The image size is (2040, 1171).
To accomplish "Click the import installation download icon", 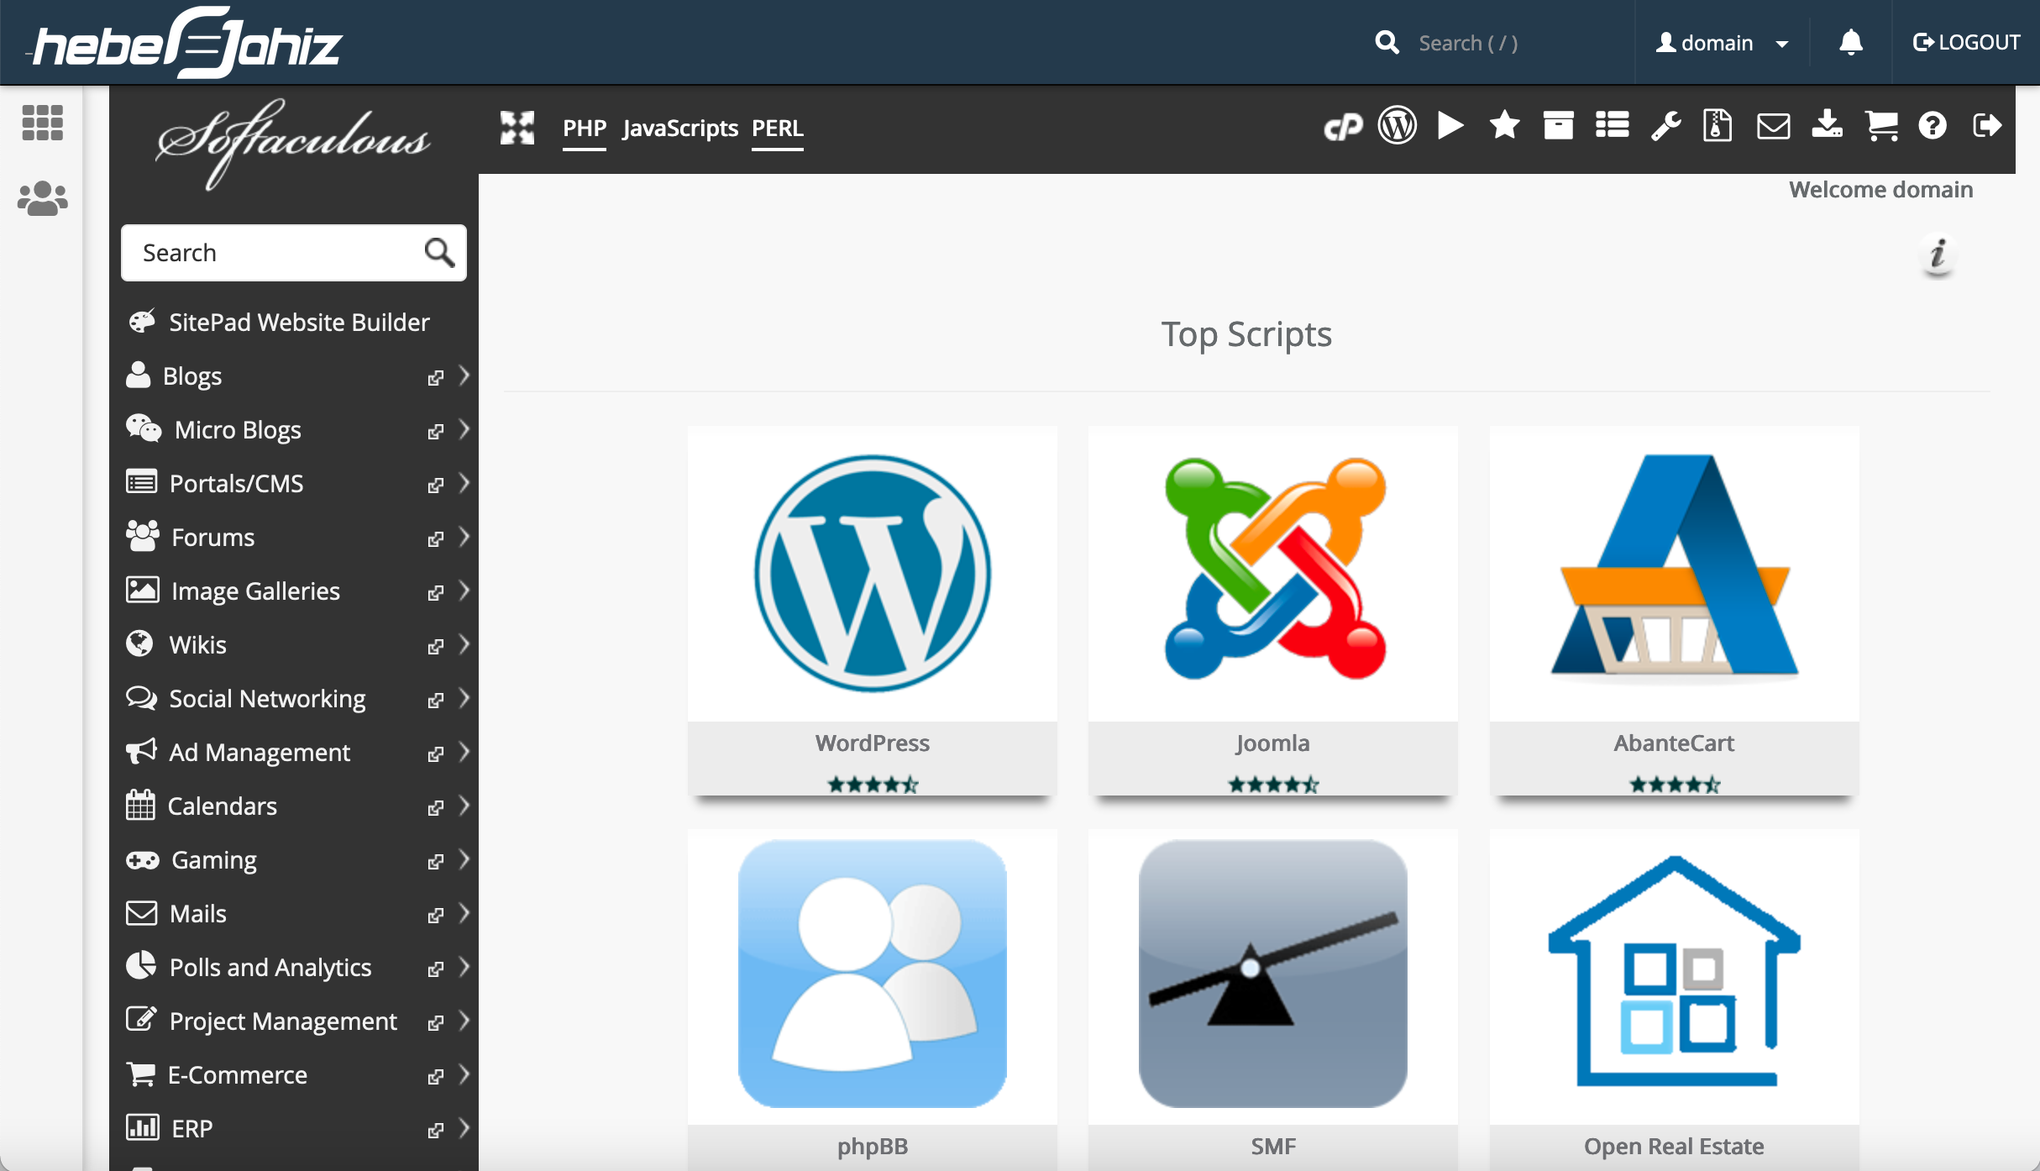I will pos(1828,126).
